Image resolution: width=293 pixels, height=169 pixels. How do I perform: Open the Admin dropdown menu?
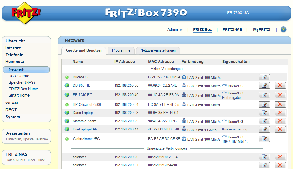tap(175, 30)
